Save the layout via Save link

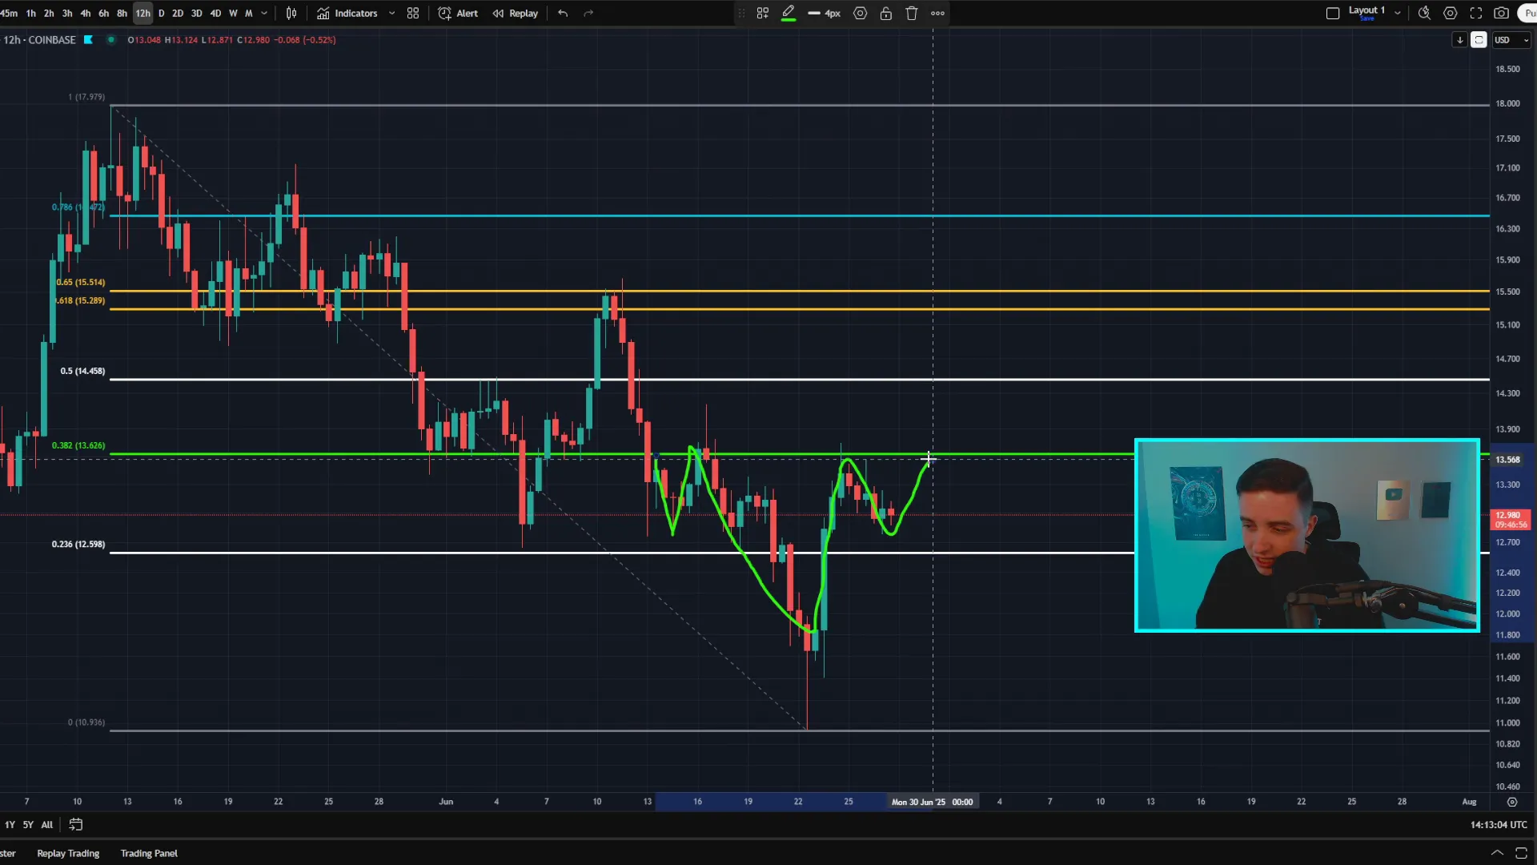(x=1366, y=18)
